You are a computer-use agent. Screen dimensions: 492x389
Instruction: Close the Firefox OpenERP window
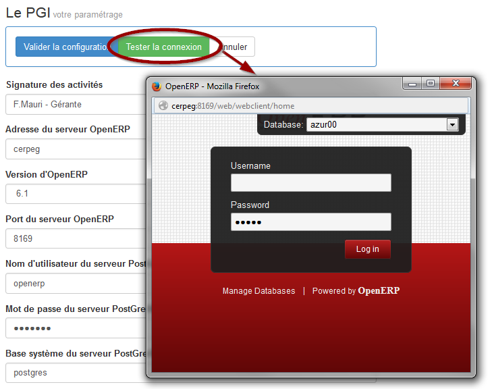(456, 83)
